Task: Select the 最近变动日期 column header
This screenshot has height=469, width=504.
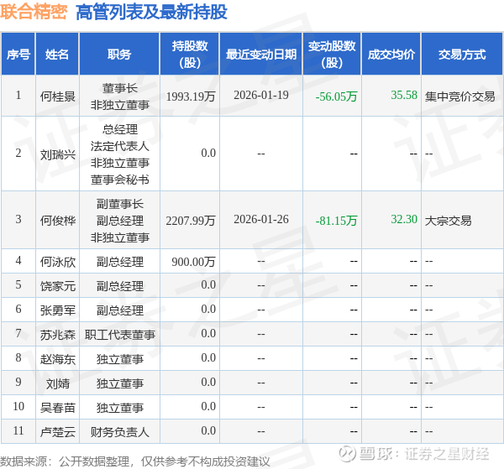Action: click(261, 54)
